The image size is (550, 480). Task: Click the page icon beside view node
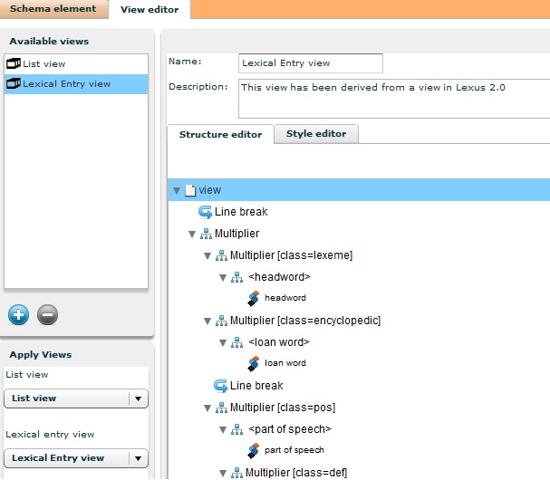(190, 190)
